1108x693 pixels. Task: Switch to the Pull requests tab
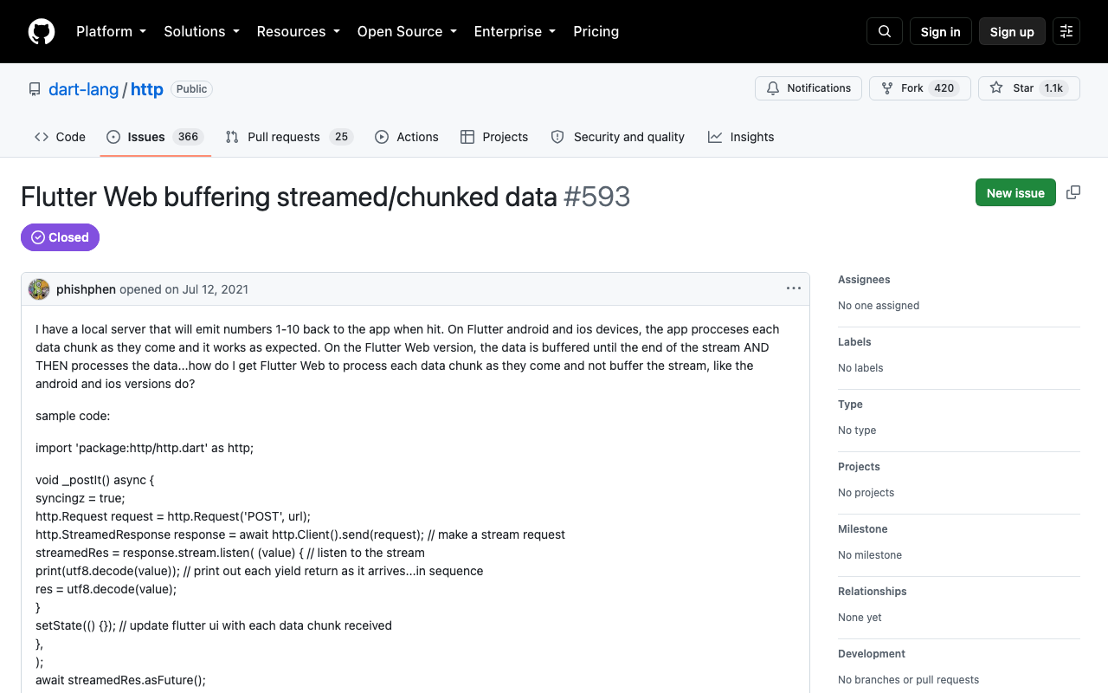click(x=289, y=137)
